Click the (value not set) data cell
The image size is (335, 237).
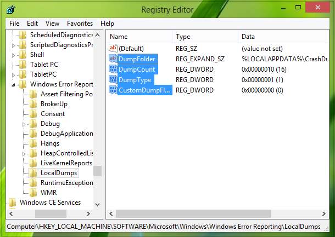click(262, 49)
